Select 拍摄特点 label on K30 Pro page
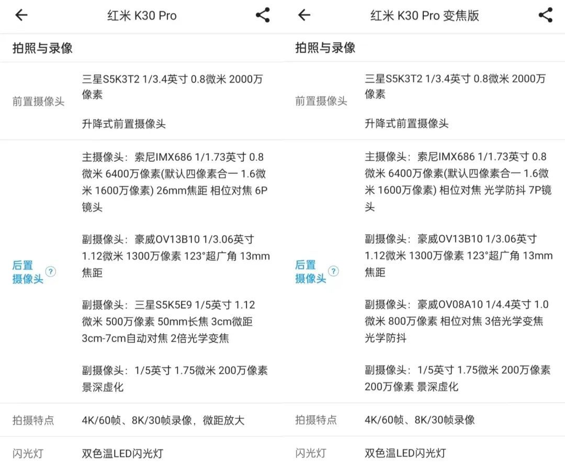Viewport: 565px width, 468px height. [33, 420]
